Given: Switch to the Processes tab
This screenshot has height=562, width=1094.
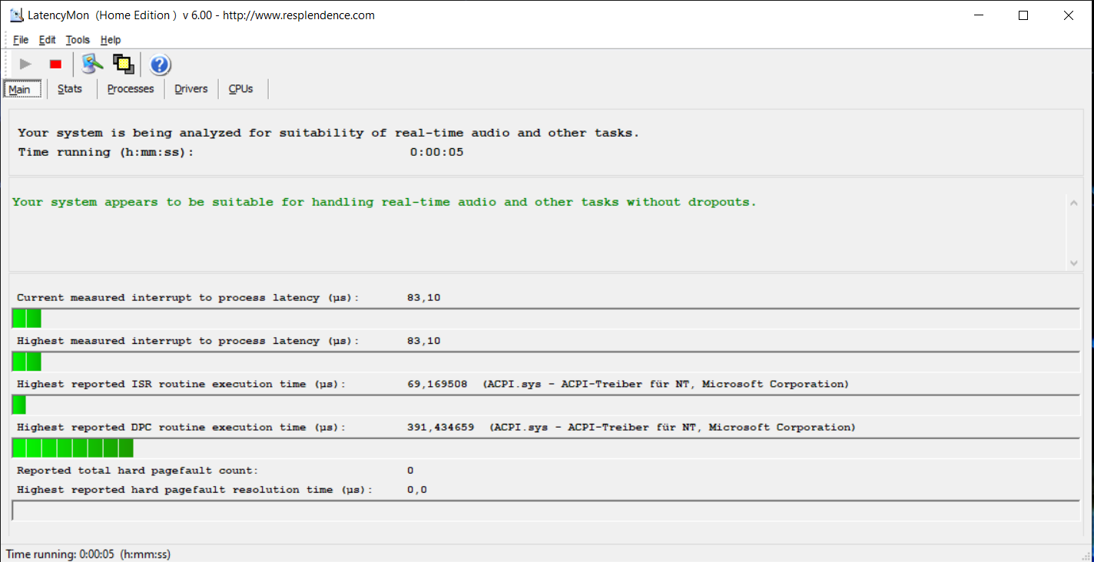Looking at the screenshot, I should tap(131, 89).
